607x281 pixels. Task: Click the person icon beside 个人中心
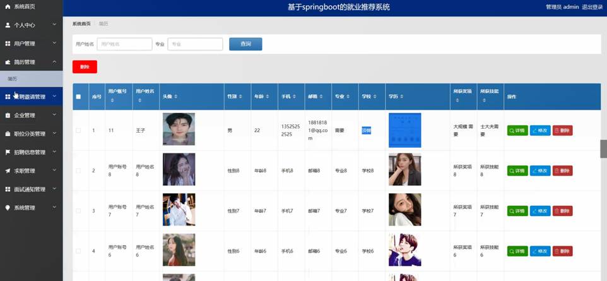(x=8, y=25)
